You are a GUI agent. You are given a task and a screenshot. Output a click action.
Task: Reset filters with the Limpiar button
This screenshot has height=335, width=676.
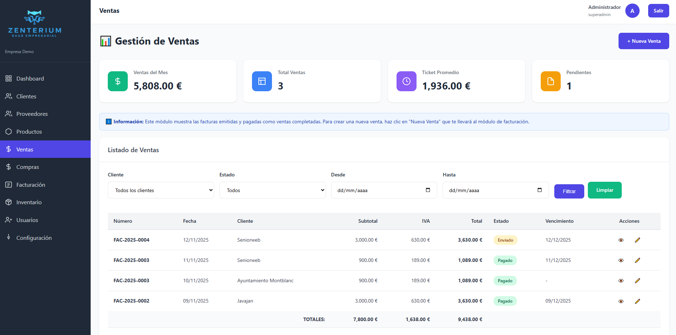[x=604, y=190]
